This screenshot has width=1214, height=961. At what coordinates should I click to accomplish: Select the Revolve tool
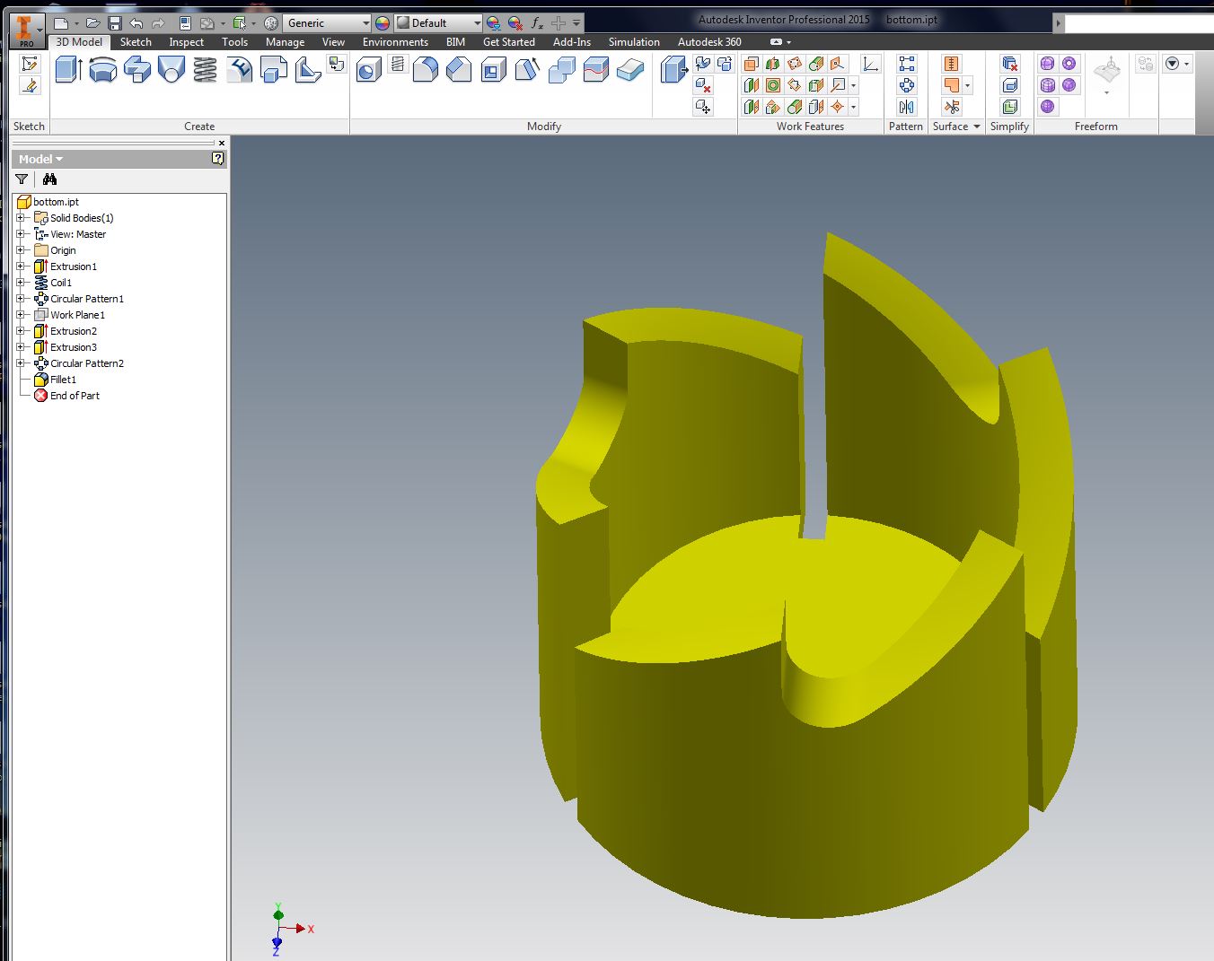(102, 70)
